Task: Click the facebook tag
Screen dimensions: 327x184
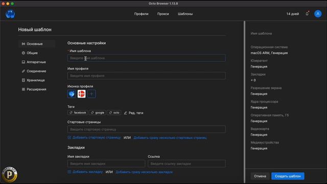Action: tap(78, 112)
